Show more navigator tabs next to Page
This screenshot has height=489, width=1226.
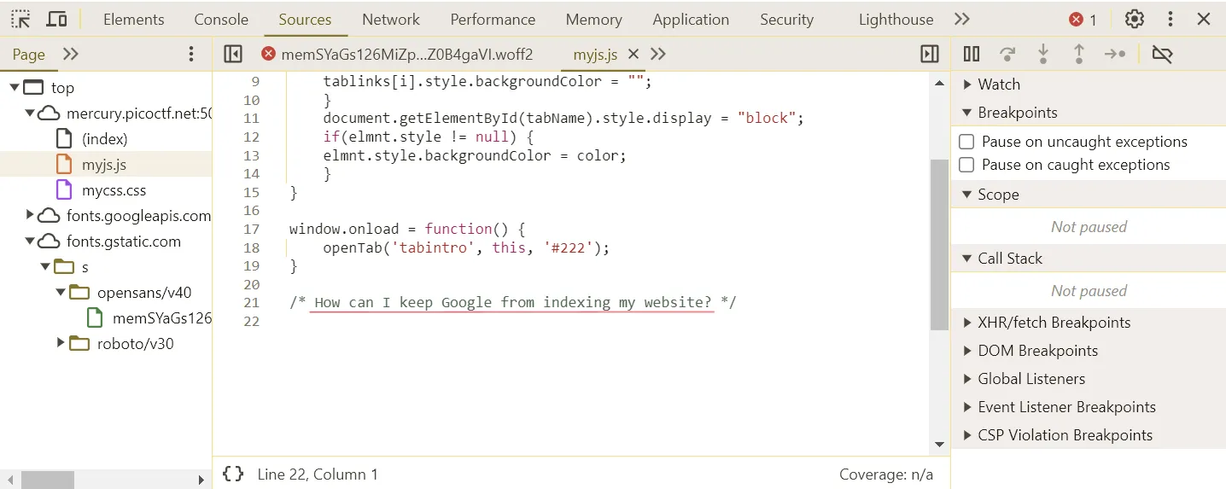coord(71,54)
